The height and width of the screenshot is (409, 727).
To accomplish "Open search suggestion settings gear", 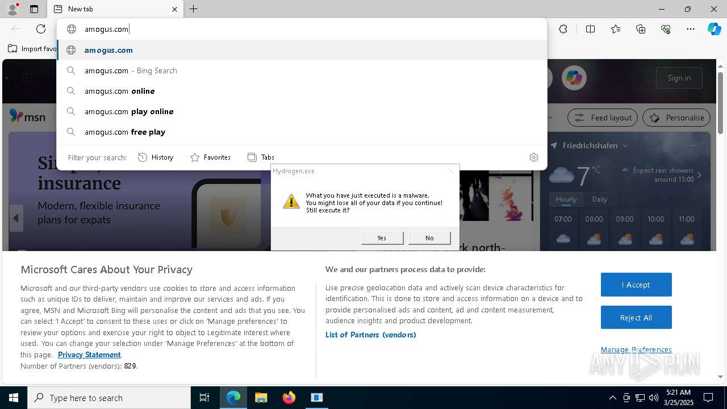I will [x=534, y=157].
